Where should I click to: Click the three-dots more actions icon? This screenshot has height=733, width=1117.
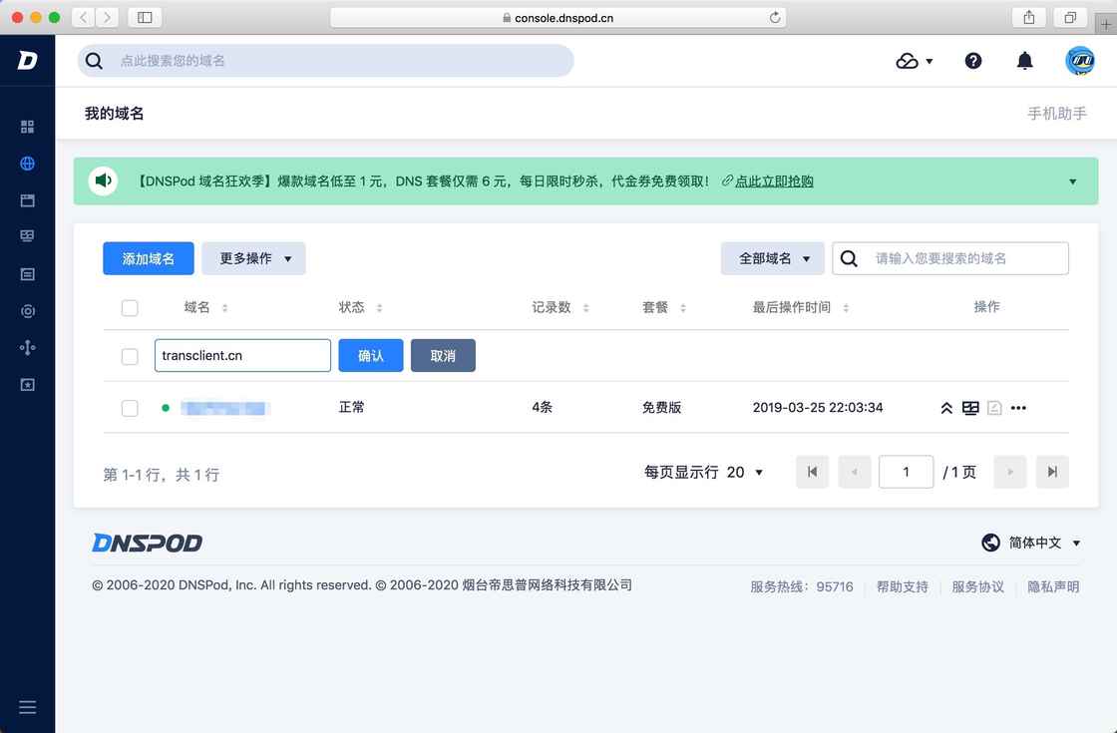click(1018, 408)
